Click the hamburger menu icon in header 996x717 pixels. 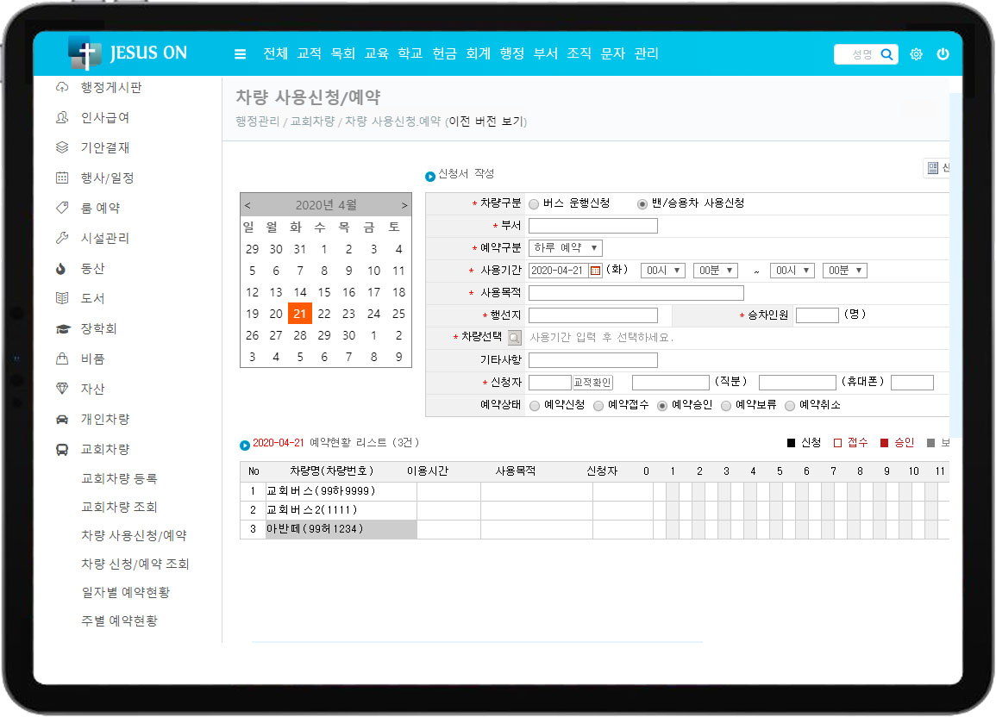point(241,54)
